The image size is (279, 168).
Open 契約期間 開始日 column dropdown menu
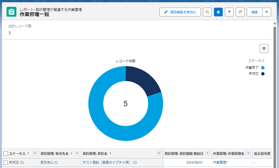tap(207, 153)
